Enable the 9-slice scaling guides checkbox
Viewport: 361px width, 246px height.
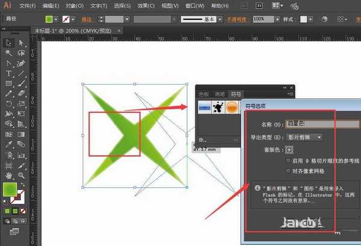tap(287, 161)
